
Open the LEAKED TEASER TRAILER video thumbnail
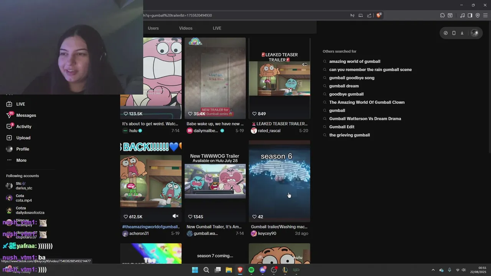coord(280,78)
